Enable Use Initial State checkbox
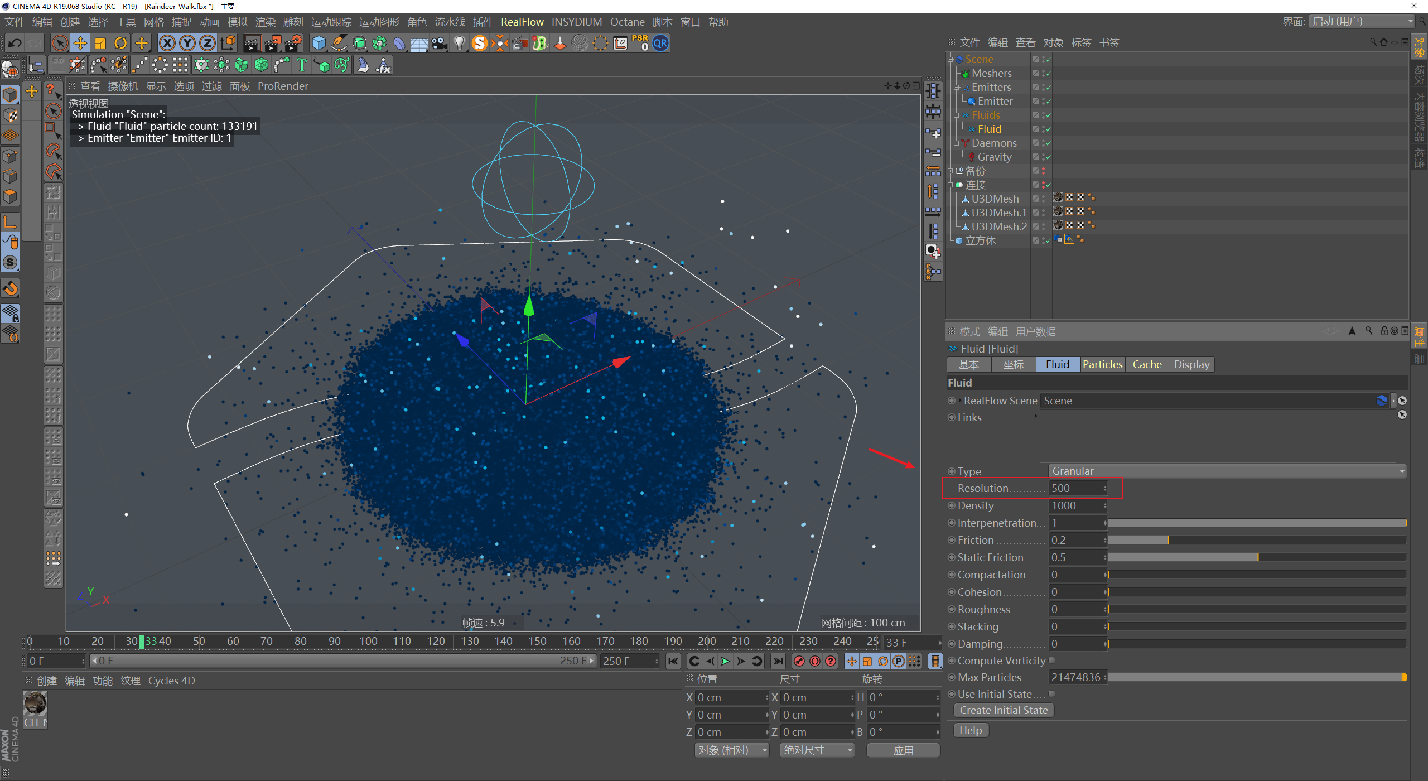The image size is (1428, 781). coord(1051,694)
